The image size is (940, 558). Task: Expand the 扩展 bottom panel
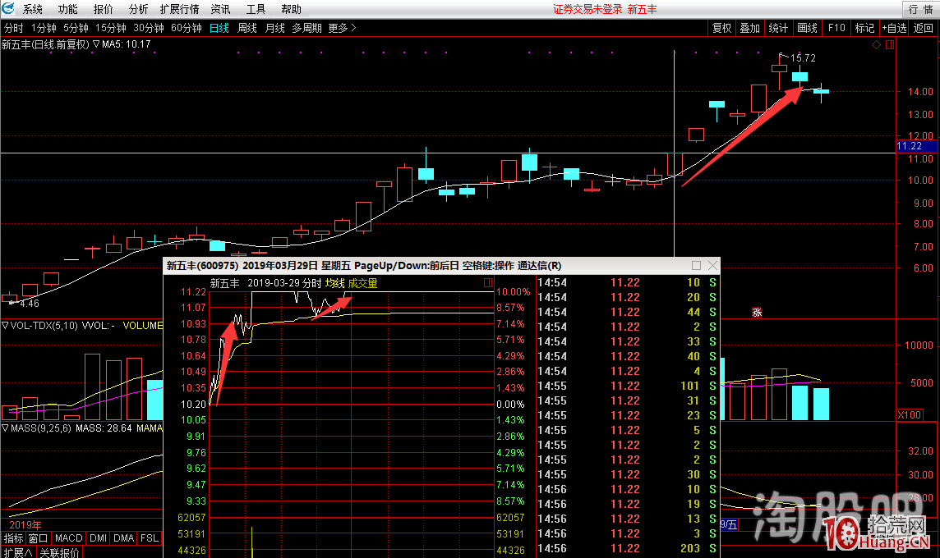(x=18, y=552)
